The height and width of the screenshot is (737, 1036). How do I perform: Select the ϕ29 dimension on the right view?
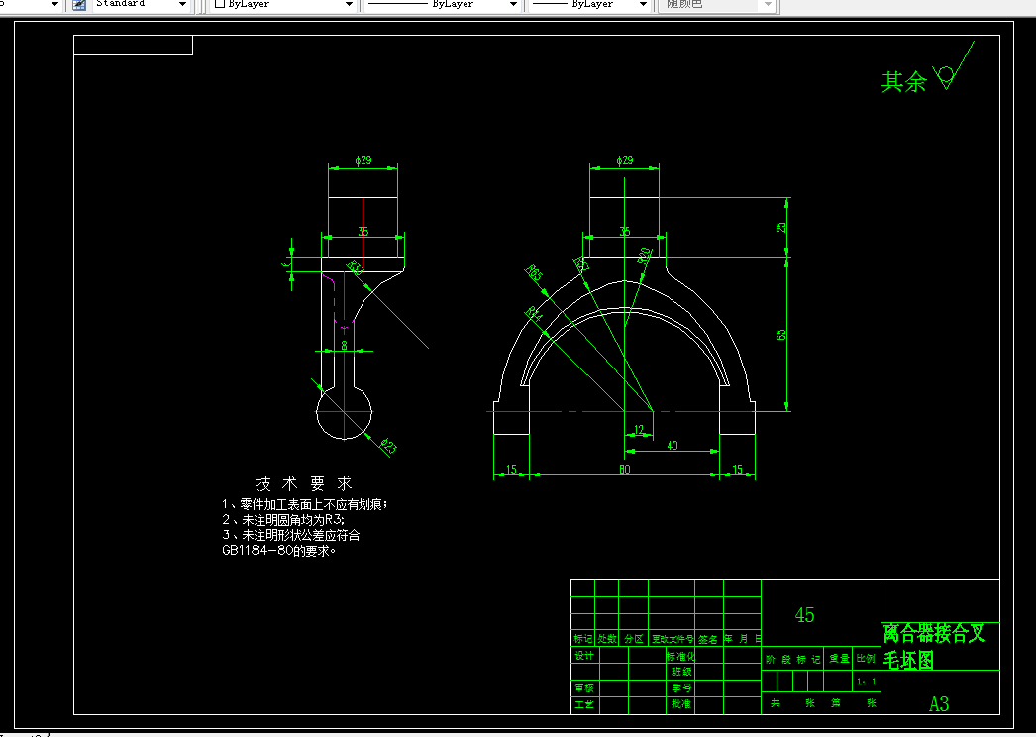click(x=624, y=159)
